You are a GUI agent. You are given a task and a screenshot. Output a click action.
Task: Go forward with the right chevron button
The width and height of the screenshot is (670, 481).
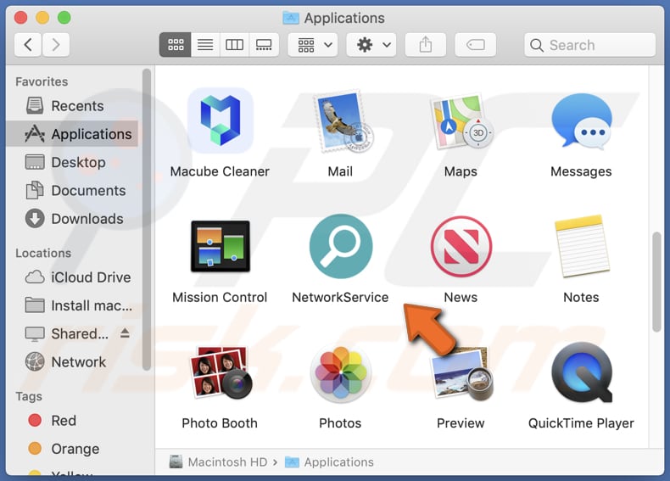click(x=55, y=44)
